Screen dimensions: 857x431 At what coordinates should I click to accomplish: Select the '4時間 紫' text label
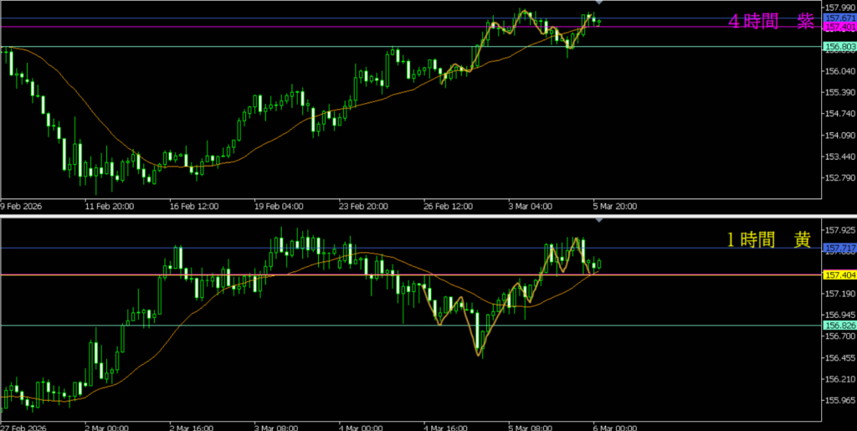[x=771, y=23]
